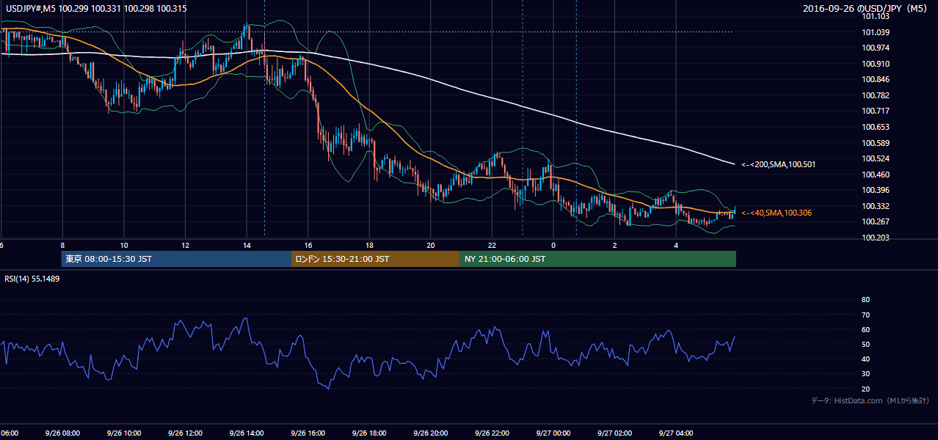Click the Tokyo 08:00-15:30 JST session bar
The image size is (938, 440).
176,259
